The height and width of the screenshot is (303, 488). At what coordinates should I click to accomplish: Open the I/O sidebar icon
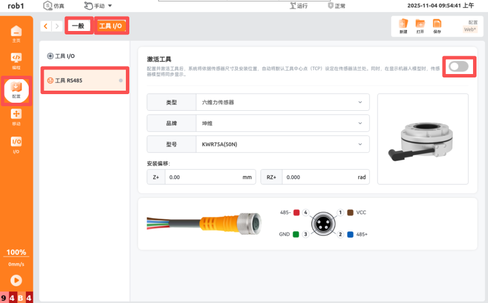point(16,145)
